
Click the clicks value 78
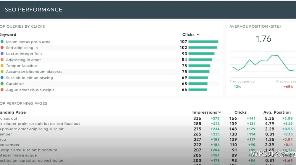click(x=184, y=66)
